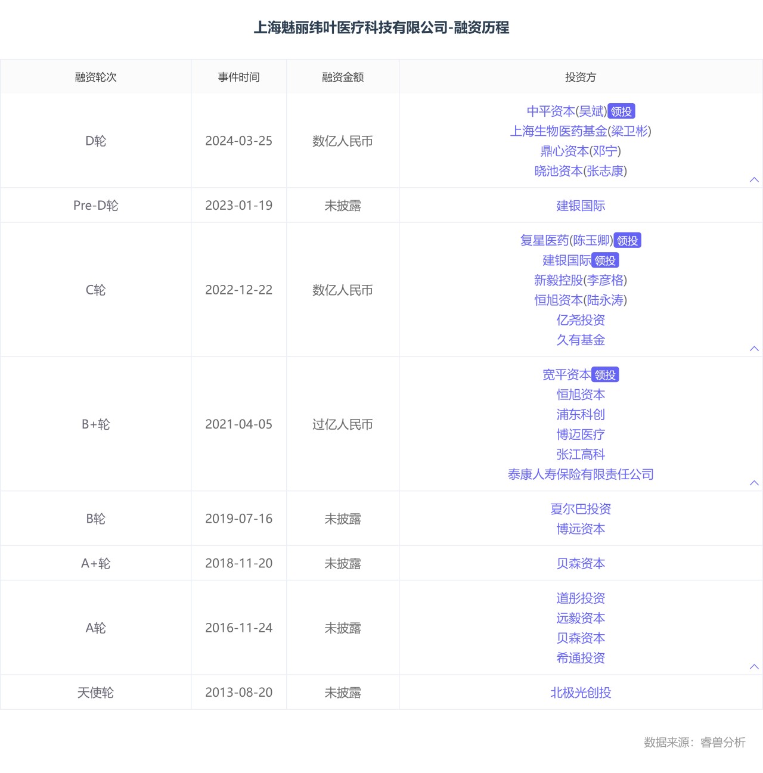Open 夏尔巴投资 investor link

pyautogui.click(x=581, y=509)
